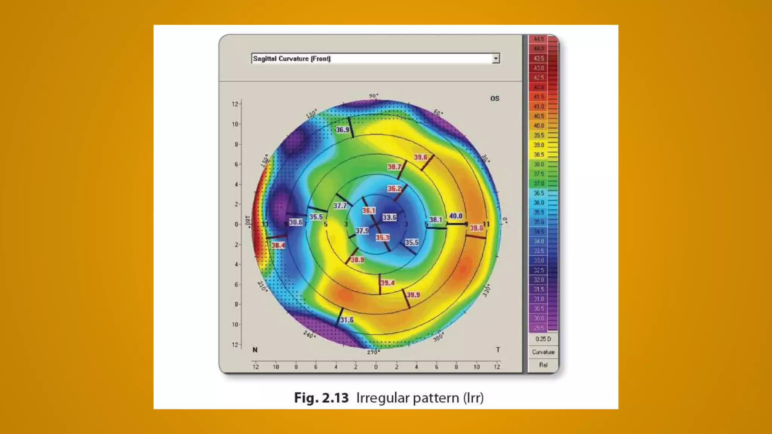Screen dimensions: 772x434
Task: Select the 36.0 cyan color swatch
Action: 539,203
